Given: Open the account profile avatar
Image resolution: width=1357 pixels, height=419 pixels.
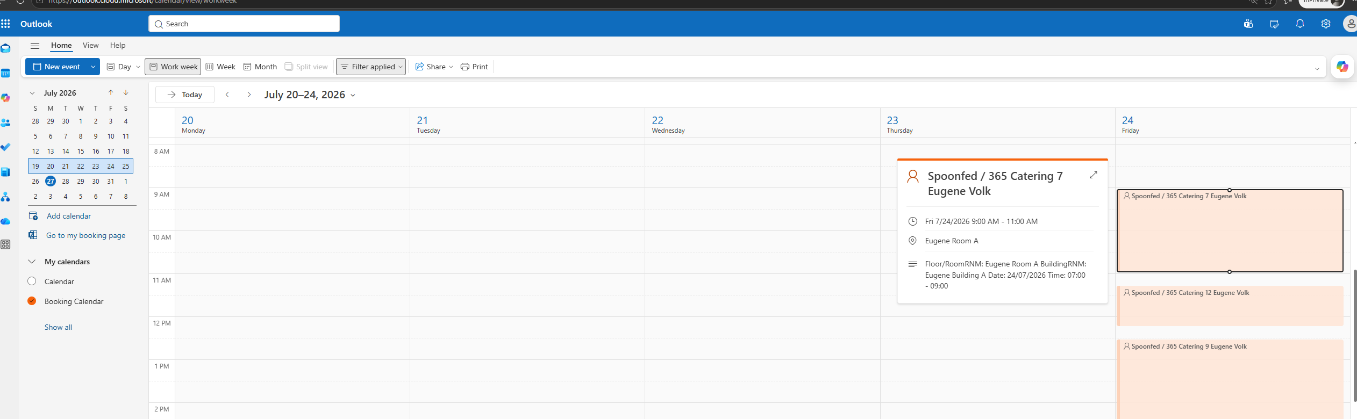Looking at the screenshot, I should click(x=1350, y=24).
